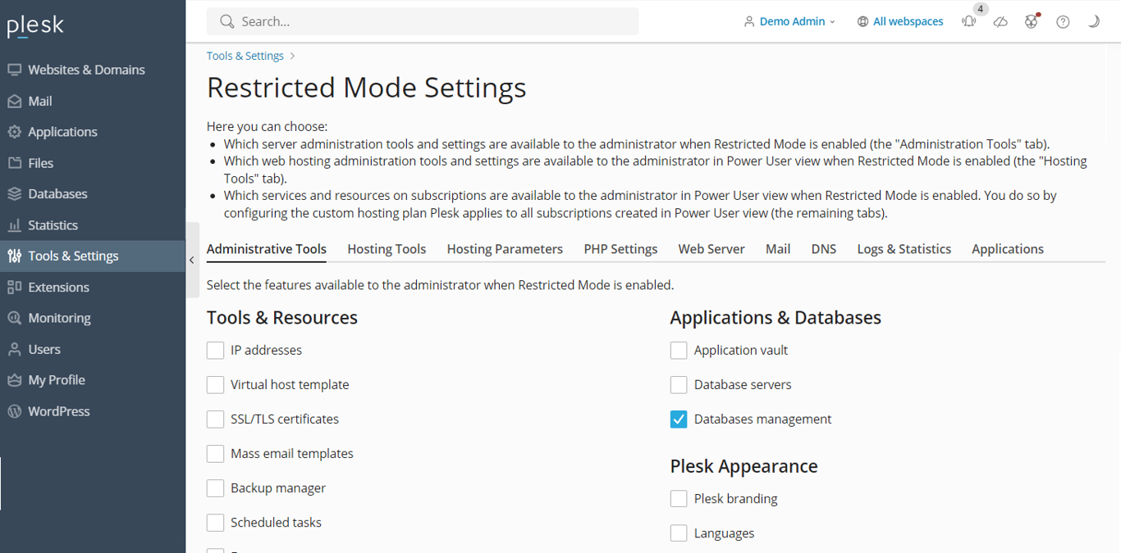This screenshot has height=553, width=1121.
Task: Uncheck the Databases management checkbox
Action: point(679,419)
